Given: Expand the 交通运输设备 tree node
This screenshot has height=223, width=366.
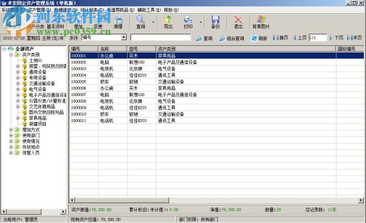Looking at the screenshot, I should click(x=18, y=83).
